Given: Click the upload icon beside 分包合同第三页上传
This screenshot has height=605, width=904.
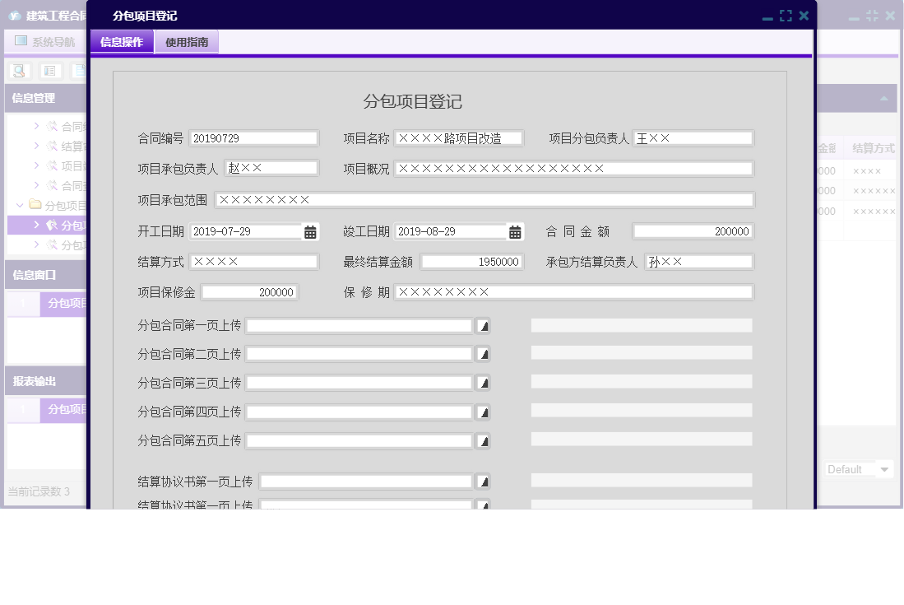Looking at the screenshot, I should 483,382.
